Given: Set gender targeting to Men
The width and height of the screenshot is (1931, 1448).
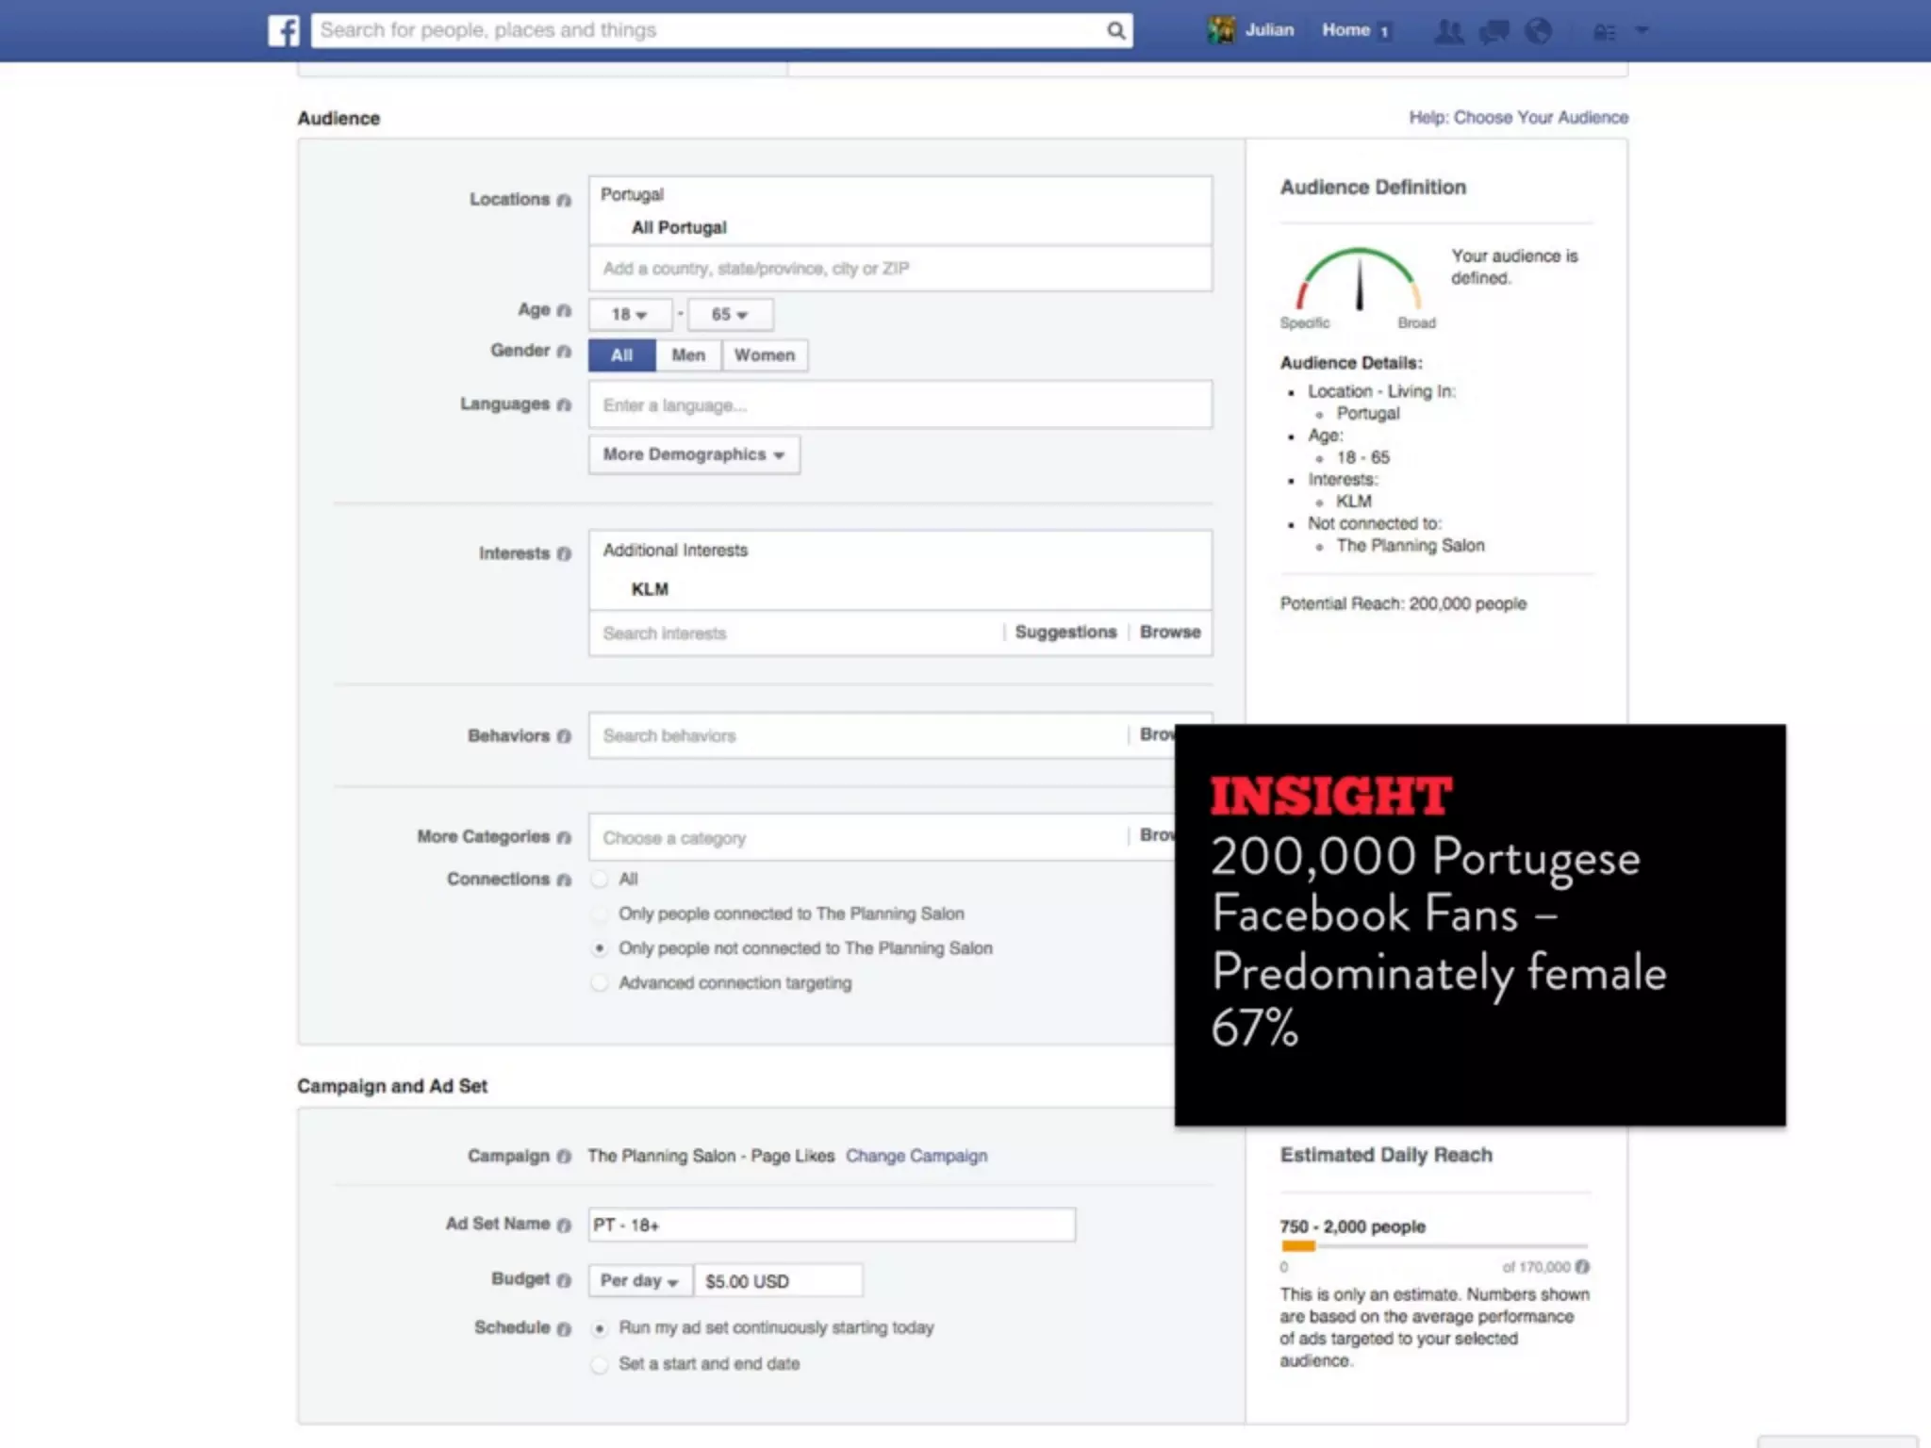Looking at the screenshot, I should point(688,355).
